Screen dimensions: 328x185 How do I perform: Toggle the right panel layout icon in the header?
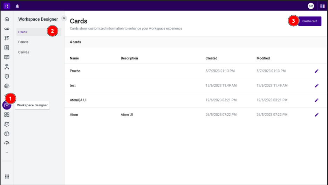click(322, 6)
